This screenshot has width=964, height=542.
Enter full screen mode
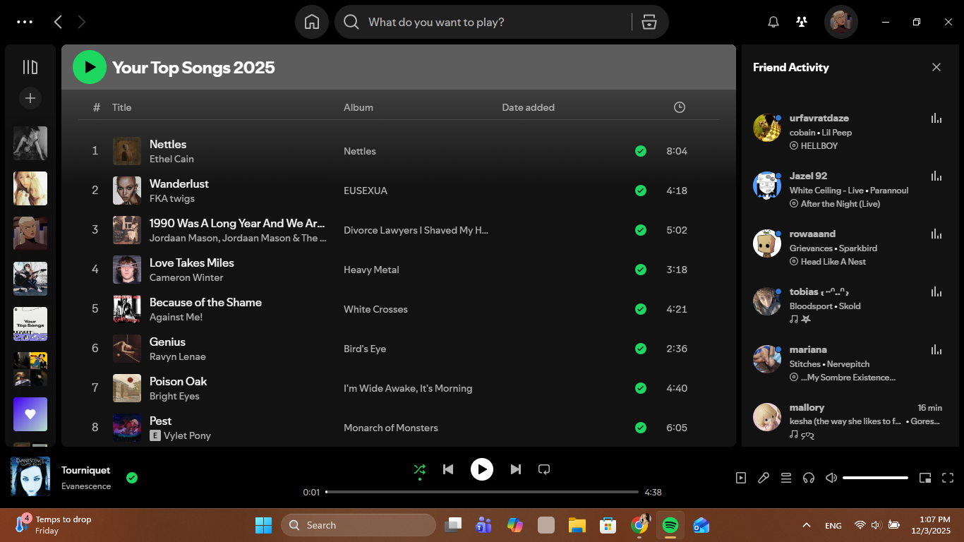pos(948,478)
